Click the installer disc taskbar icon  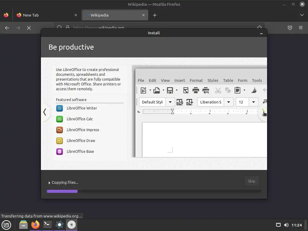click(x=72, y=225)
